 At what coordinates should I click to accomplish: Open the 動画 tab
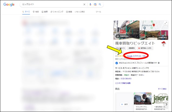69,12
